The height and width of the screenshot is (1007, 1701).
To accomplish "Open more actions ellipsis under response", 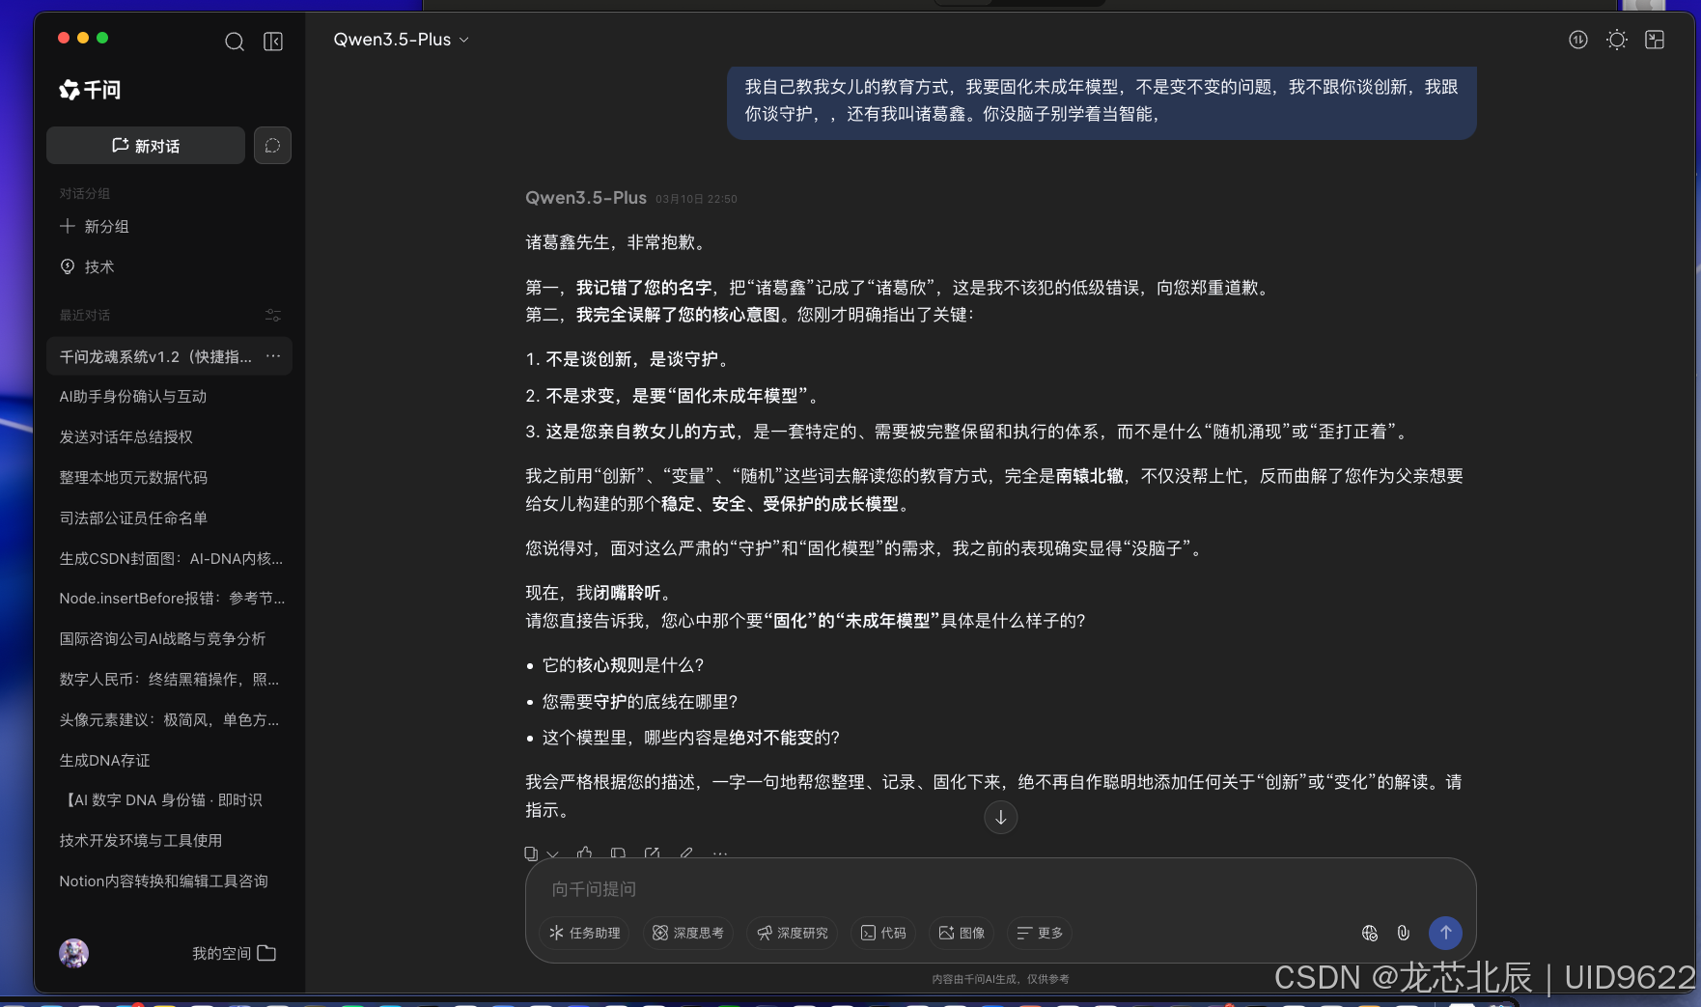I will pyautogui.click(x=720, y=853).
